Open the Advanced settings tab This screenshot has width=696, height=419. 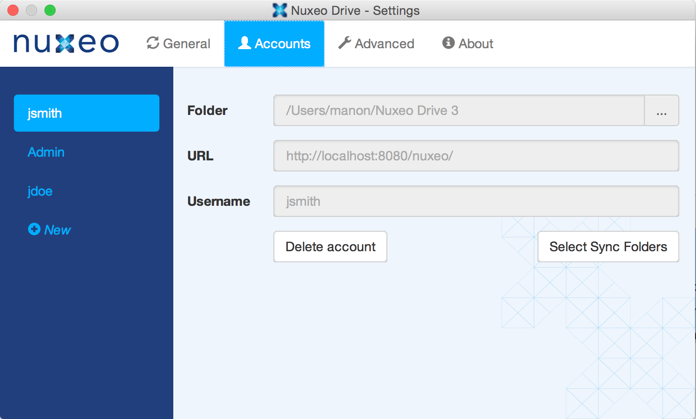[x=376, y=44]
